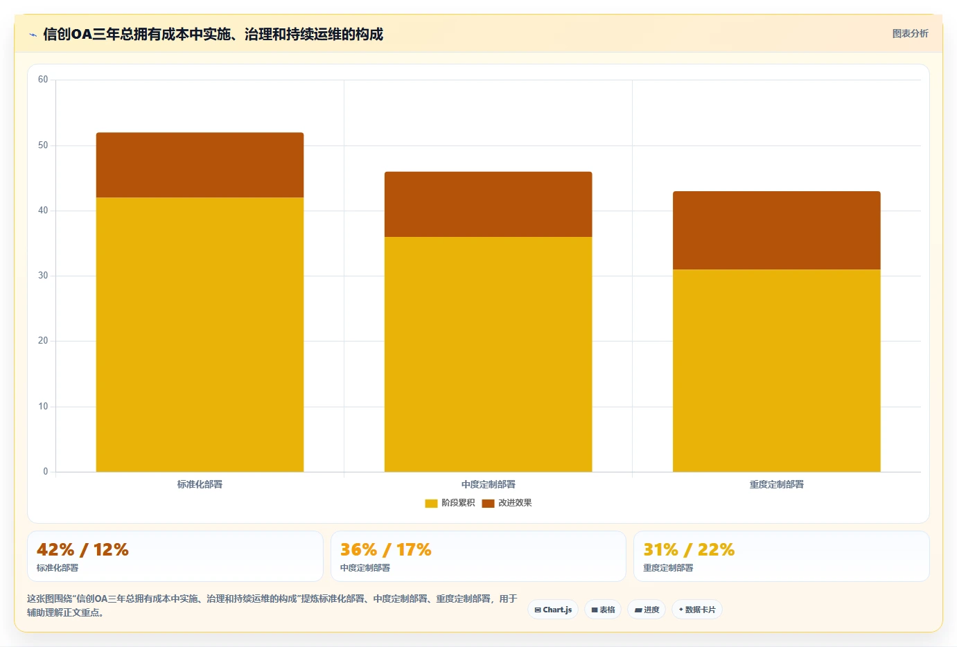Click the description paragraph starting 这张图围绕

click(x=272, y=605)
